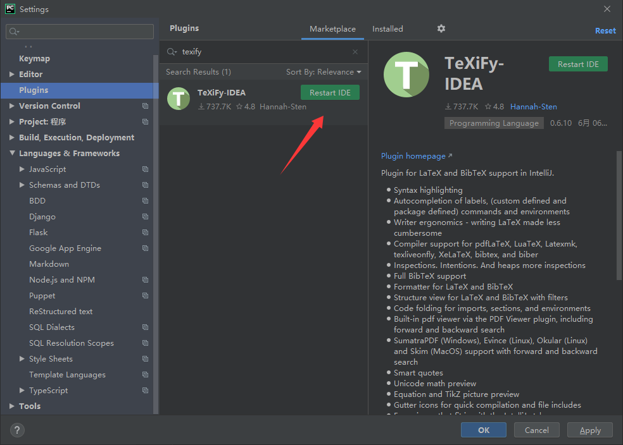Click project-level icon next to Flask
623x445 pixels.
pos(146,233)
